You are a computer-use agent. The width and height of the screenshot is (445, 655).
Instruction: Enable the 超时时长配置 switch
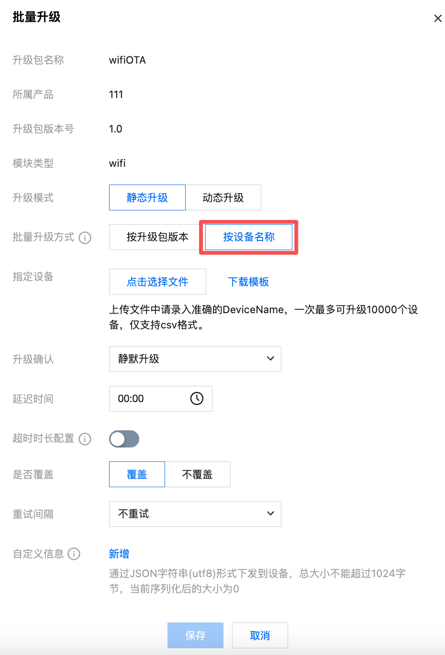click(x=124, y=439)
